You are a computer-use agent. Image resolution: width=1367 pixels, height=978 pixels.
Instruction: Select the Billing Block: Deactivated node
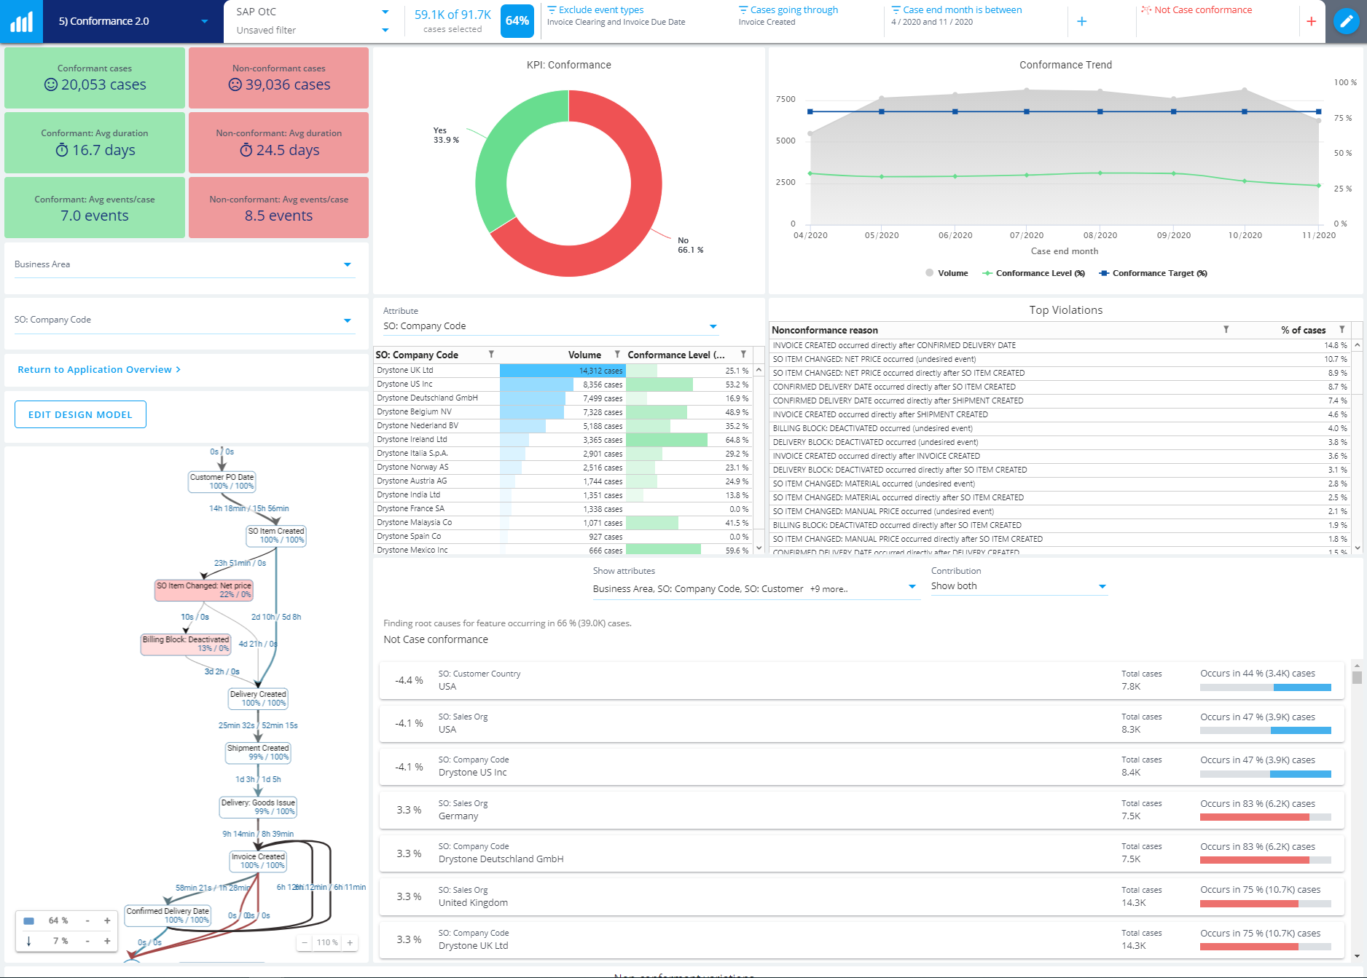(x=186, y=644)
